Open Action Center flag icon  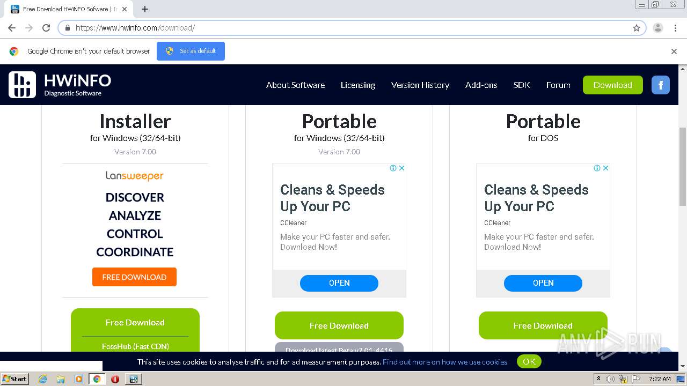(x=636, y=379)
